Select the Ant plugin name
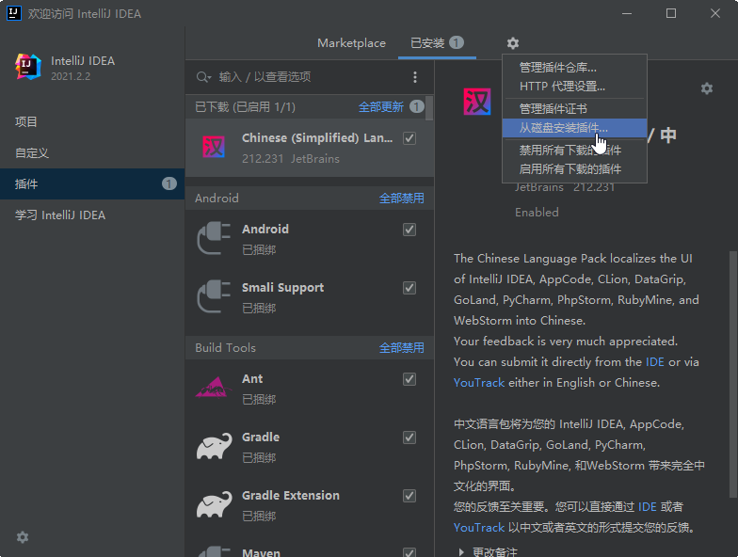The height and width of the screenshot is (557, 738). pyautogui.click(x=252, y=378)
